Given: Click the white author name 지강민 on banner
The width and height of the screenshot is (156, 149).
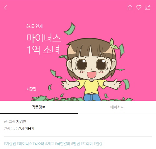Looking at the screenshot, I should coord(31,89).
